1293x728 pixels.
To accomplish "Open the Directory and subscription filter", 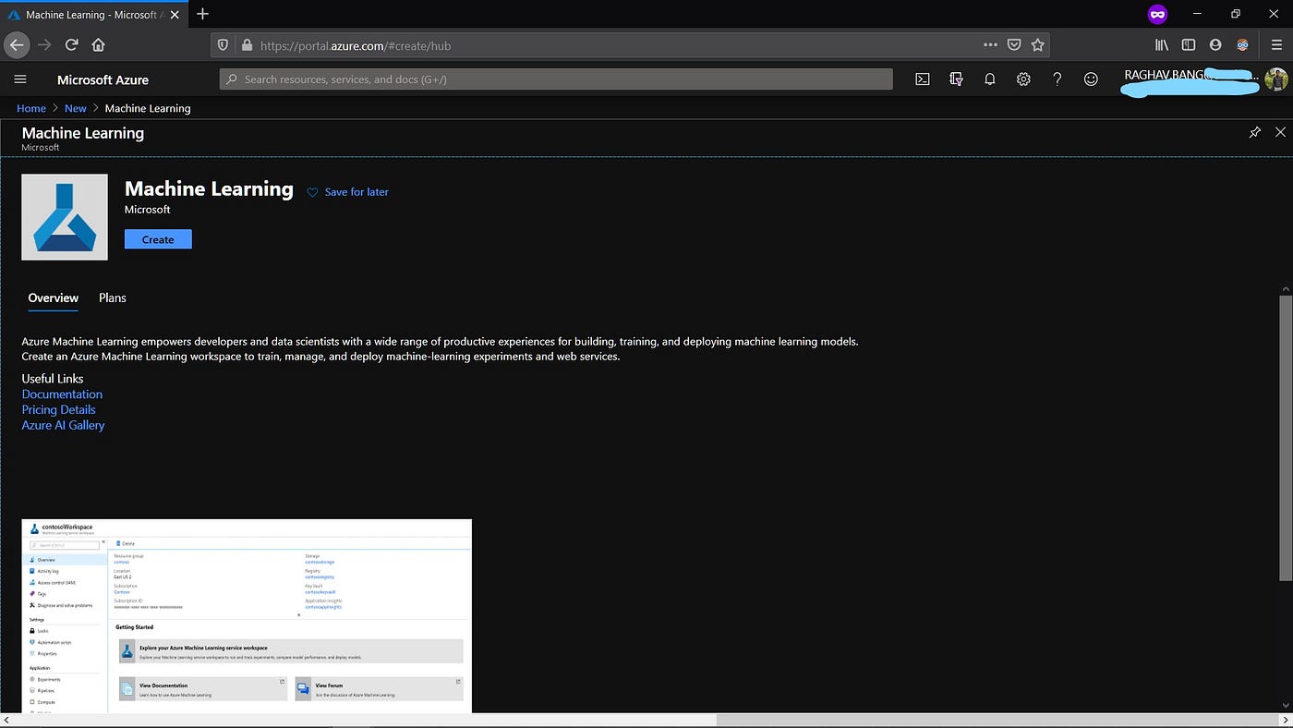I will [x=956, y=79].
